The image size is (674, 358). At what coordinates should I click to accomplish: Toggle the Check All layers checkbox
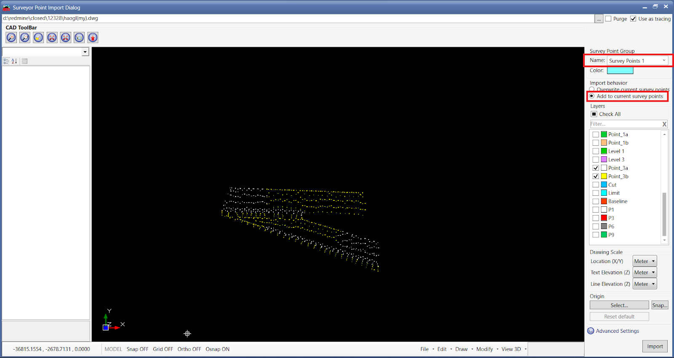pos(594,114)
